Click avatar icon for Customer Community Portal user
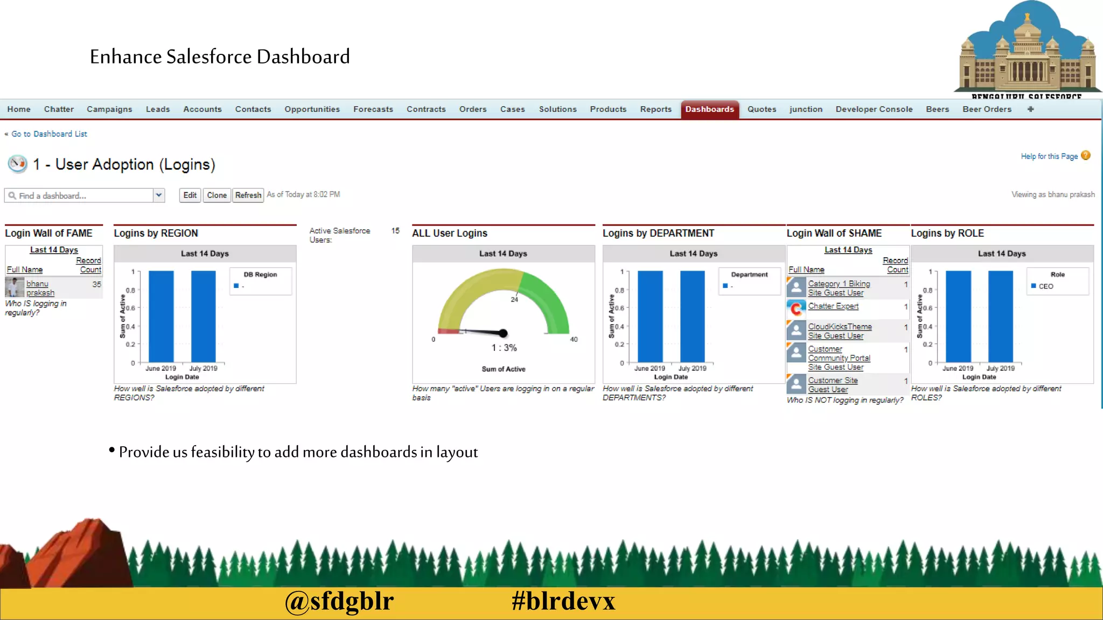The image size is (1103, 620). [796, 353]
